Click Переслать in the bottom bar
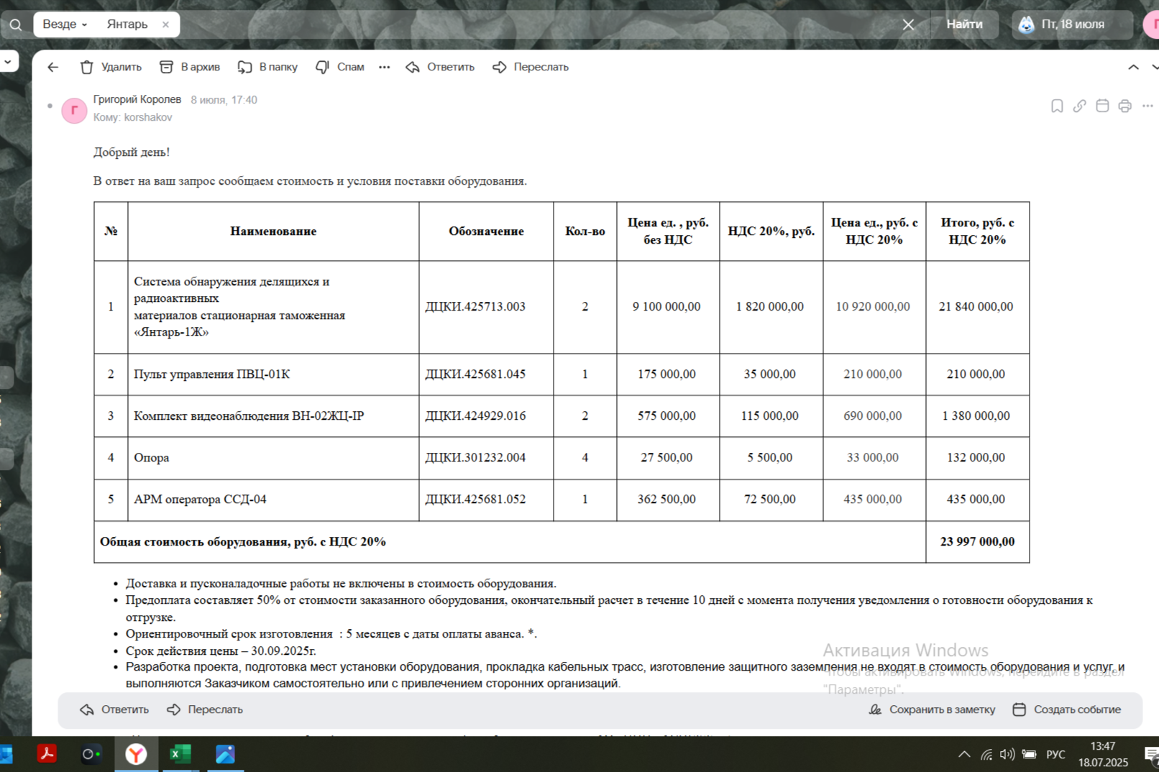 pos(205,709)
